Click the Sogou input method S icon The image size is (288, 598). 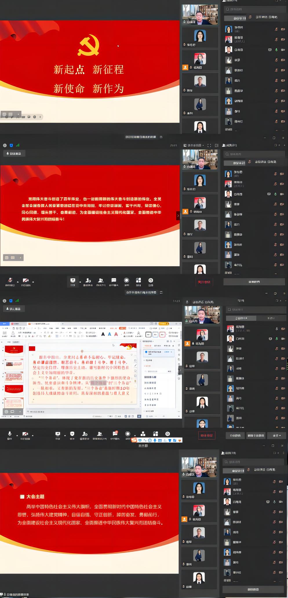point(134,440)
